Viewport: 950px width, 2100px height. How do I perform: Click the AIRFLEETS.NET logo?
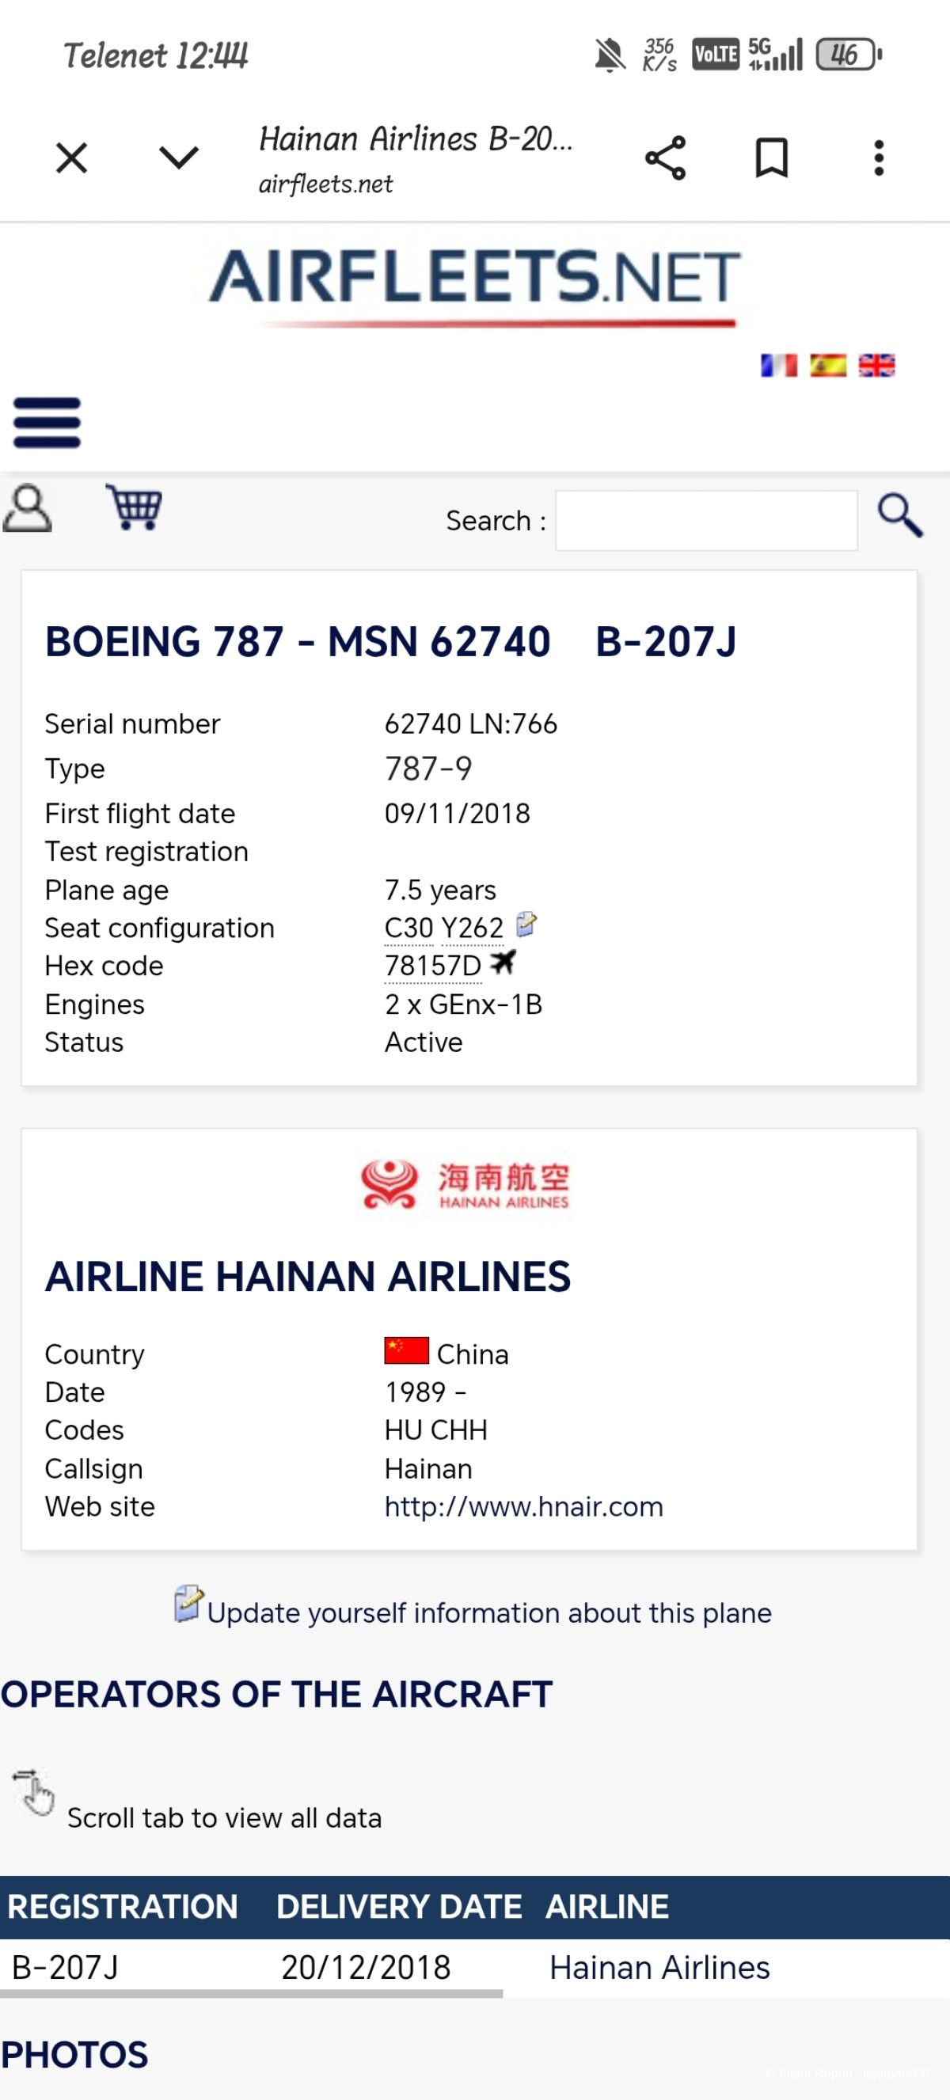[x=474, y=285]
